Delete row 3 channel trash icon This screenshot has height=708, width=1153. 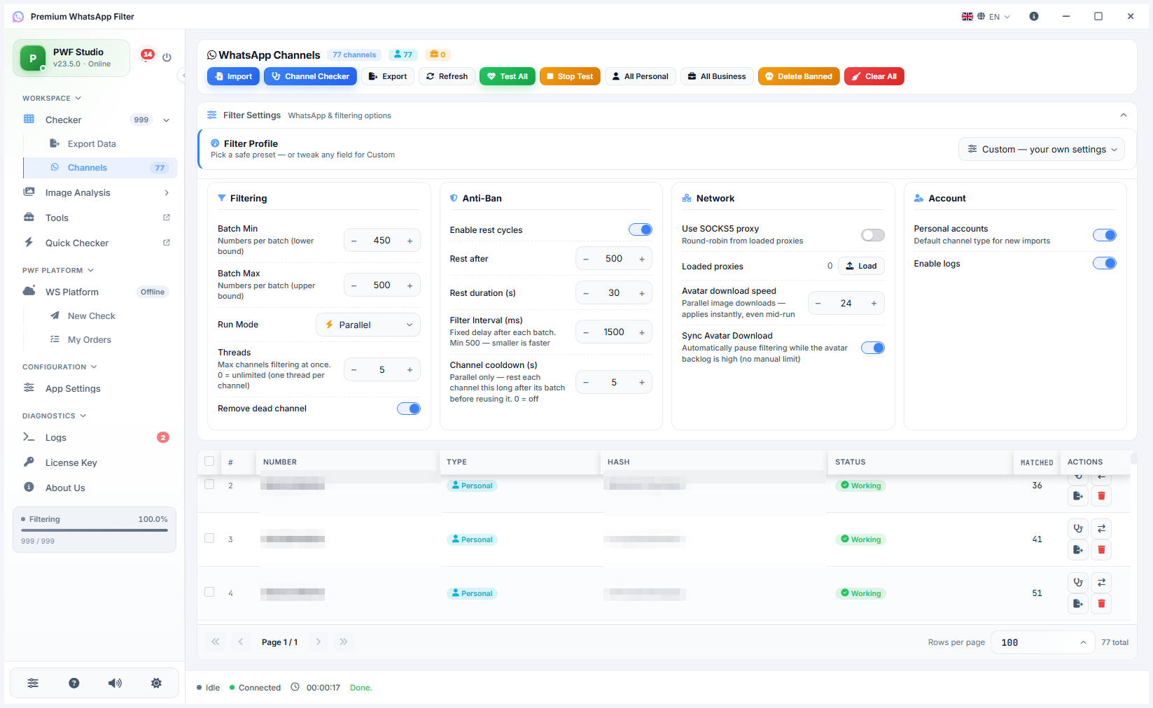1101,550
